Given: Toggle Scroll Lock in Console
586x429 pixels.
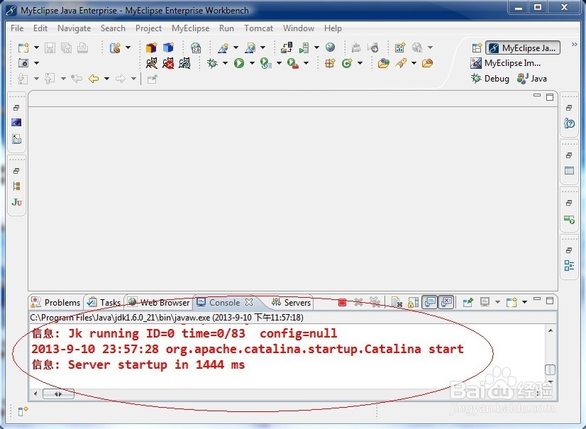Looking at the screenshot, I should pos(414,302).
